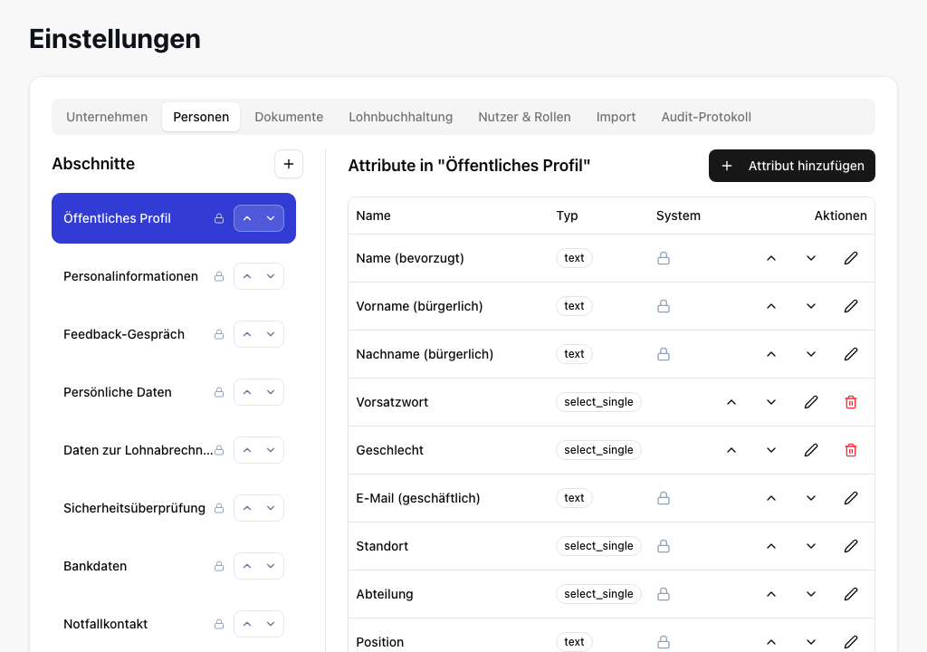927x652 pixels.
Task: Move Feedback-Gespräch section up
Action: pos(247,334)
